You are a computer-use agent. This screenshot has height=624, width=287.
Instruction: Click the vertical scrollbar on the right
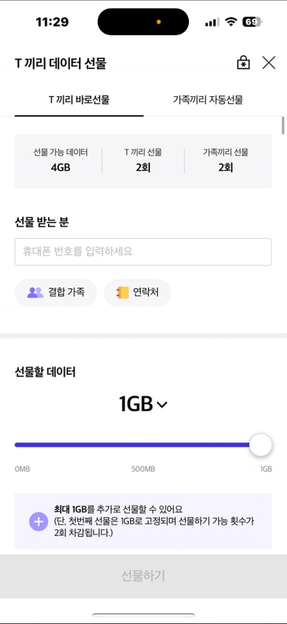click(x=283, y=126)
